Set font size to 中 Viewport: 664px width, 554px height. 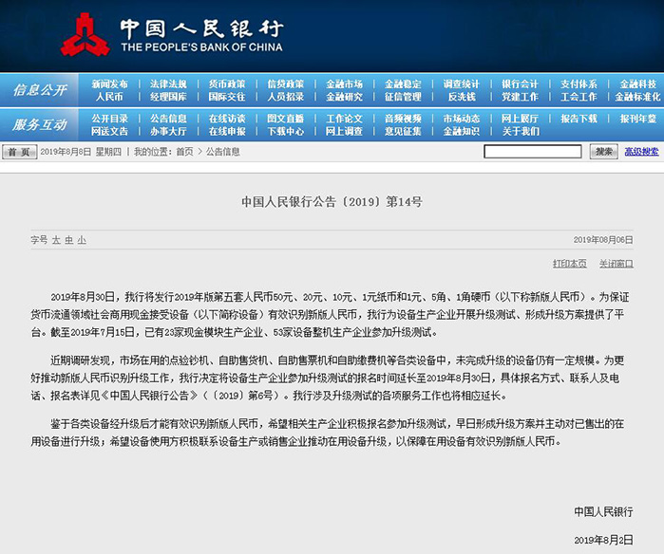69,240
